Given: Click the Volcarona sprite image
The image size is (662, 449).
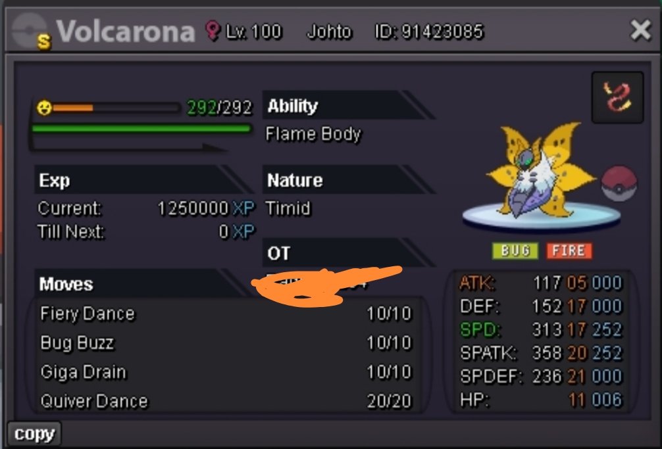Looking at the screenshot, I should (x=540, y=171).
